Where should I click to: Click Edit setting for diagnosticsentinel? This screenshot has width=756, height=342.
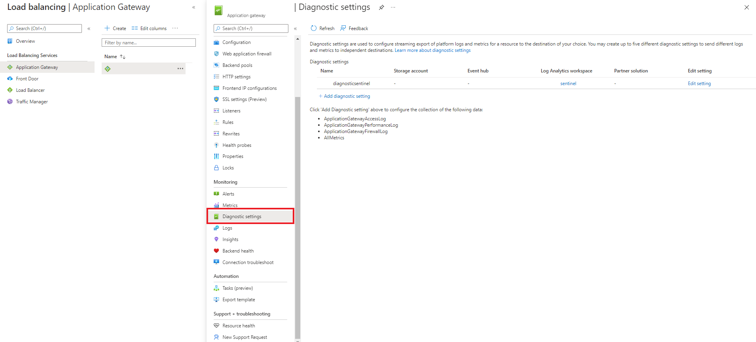pyautogui.click(x=699, y=84)
